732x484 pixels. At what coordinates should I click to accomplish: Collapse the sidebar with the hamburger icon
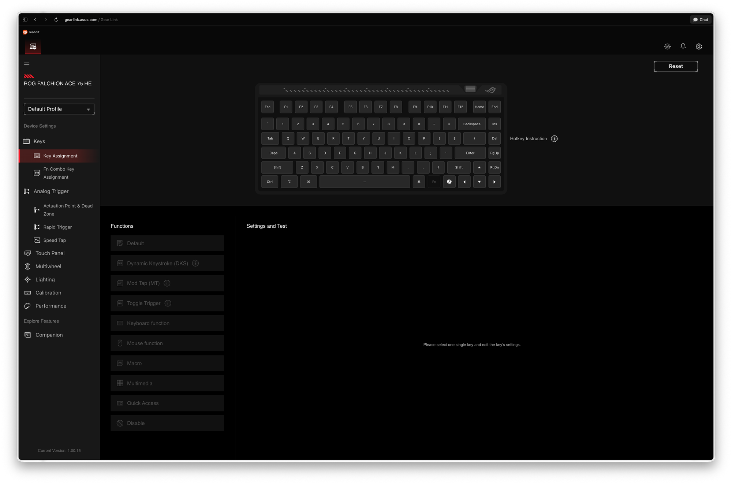(x=27, y=63)
